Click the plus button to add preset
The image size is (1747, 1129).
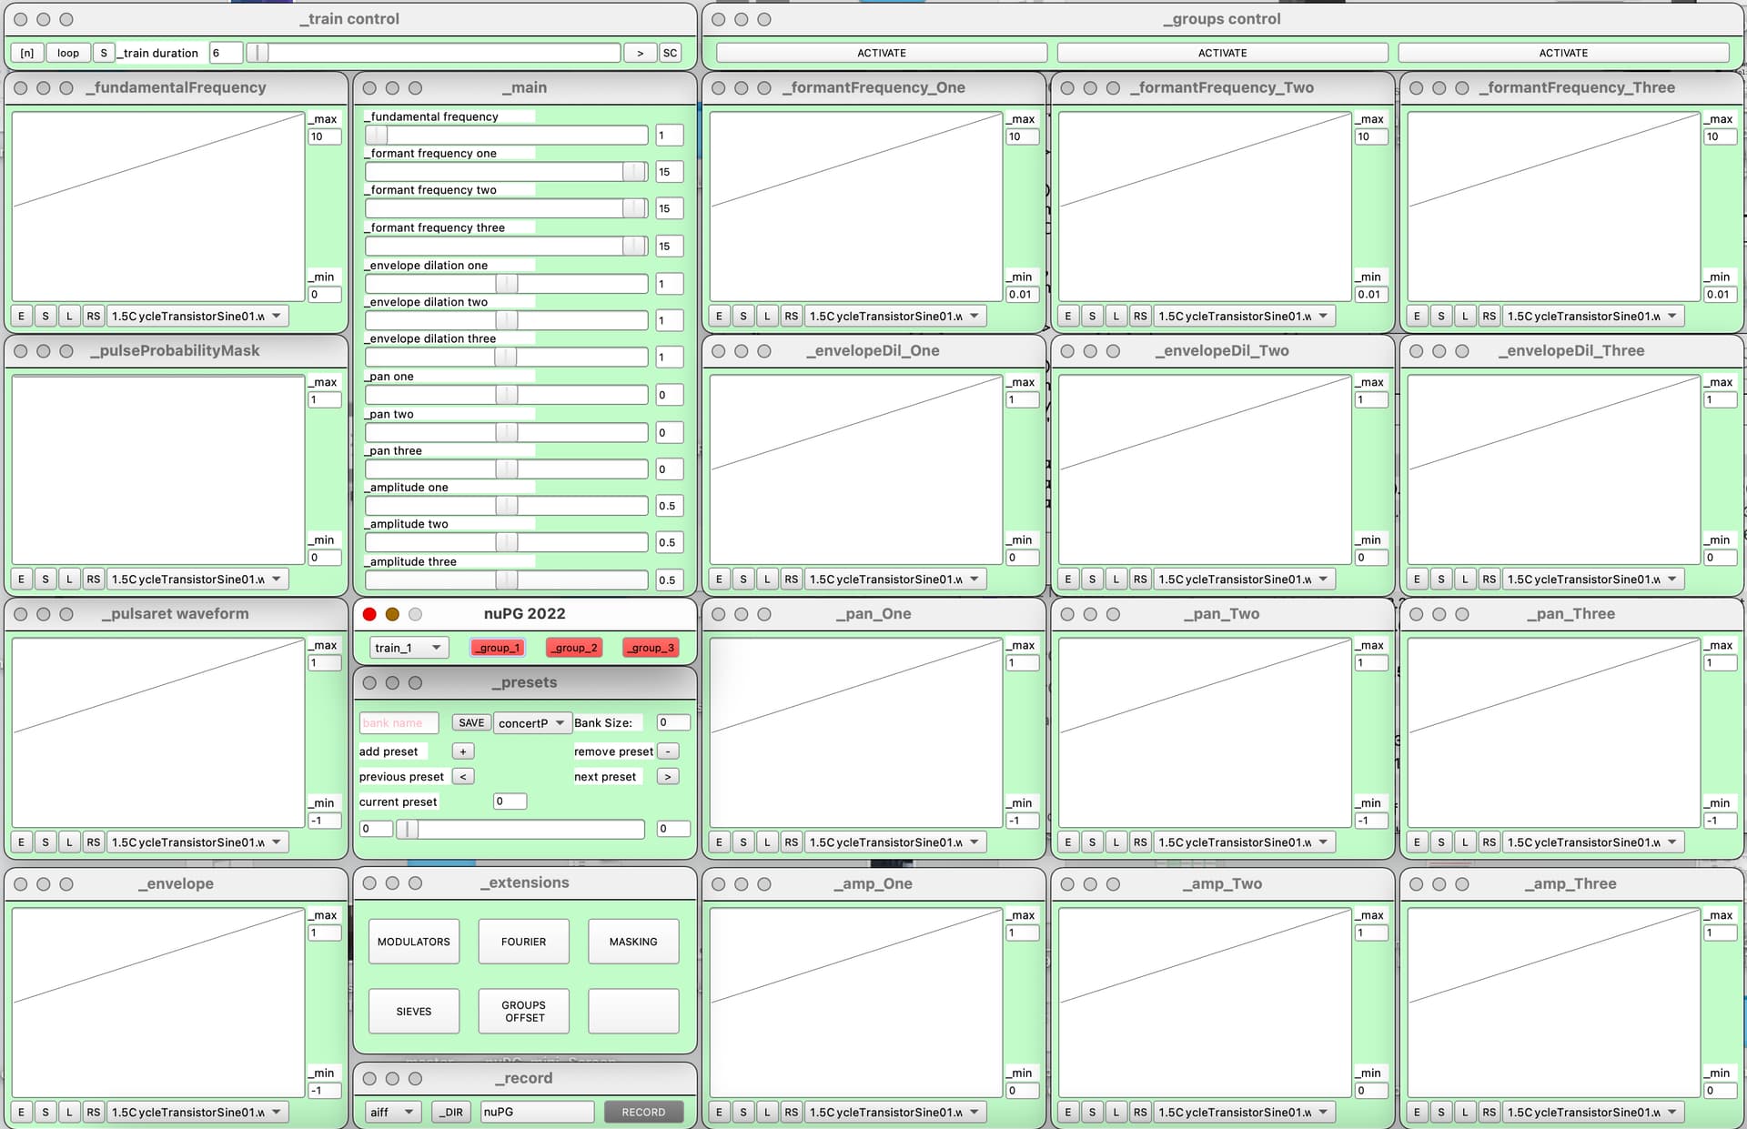(463, 751)
